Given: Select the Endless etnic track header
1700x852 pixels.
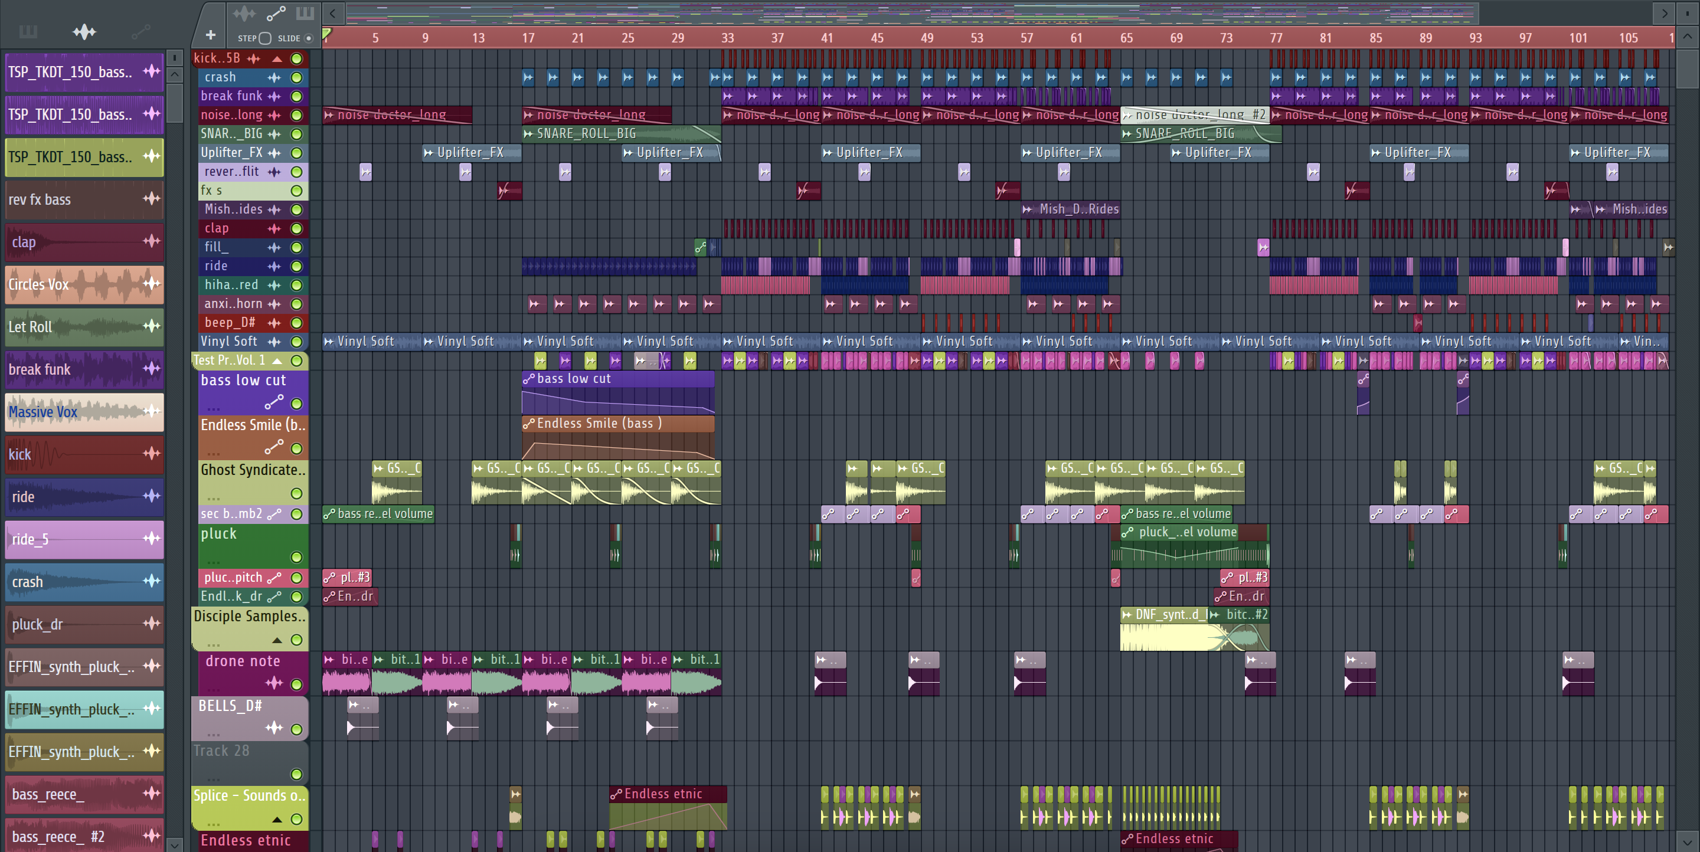Looking at the screenshot, I should pyautogui.click(x=253, y=841).
